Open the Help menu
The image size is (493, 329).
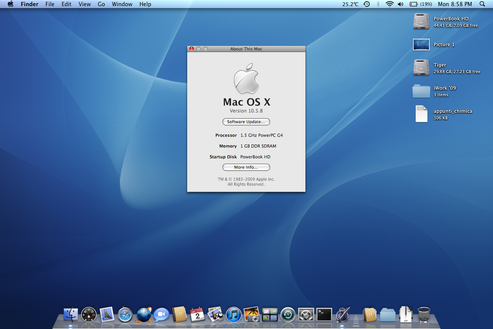point(145,4)
